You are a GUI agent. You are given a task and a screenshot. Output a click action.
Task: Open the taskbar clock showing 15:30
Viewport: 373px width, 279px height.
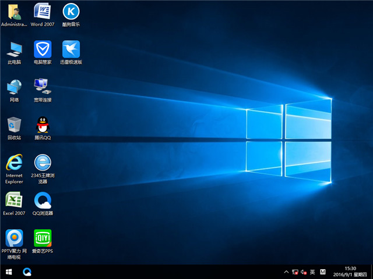tap(350, 271)
